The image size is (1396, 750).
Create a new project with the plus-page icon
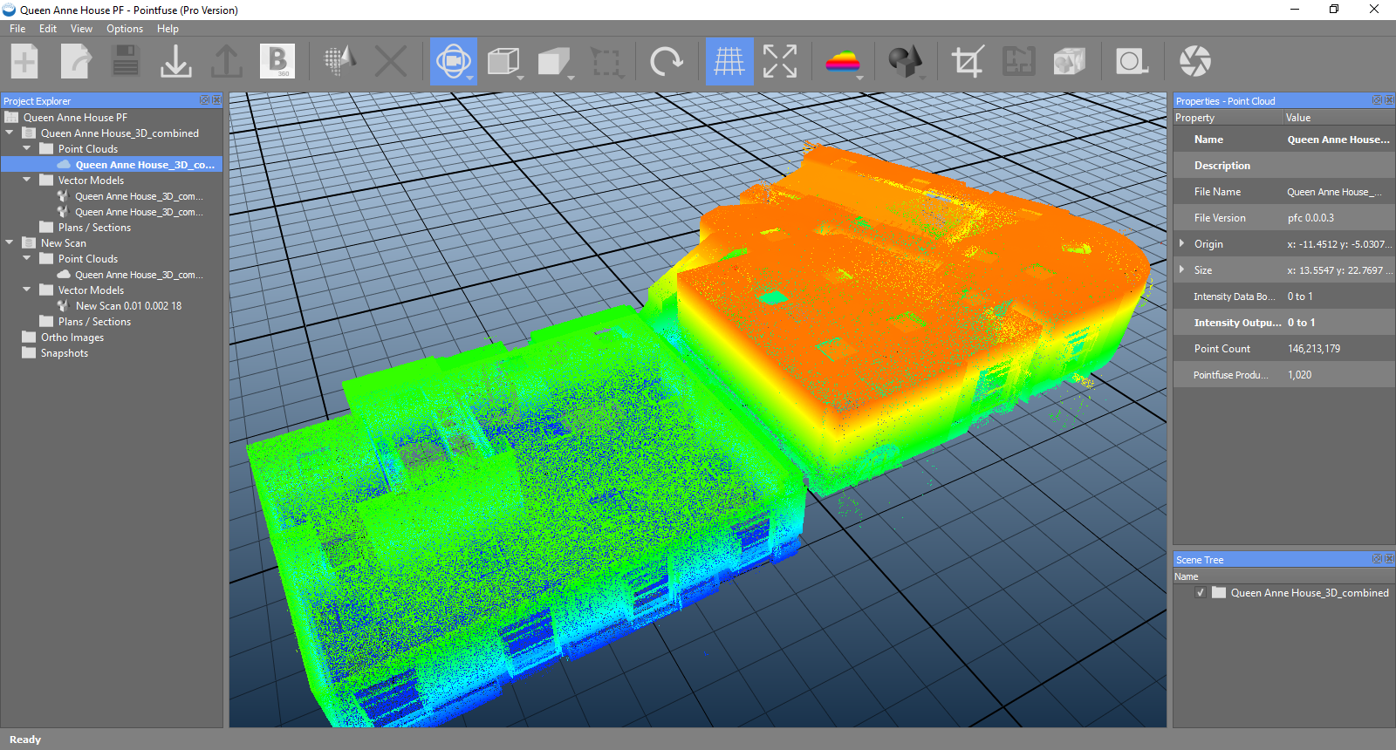(25, 61)
